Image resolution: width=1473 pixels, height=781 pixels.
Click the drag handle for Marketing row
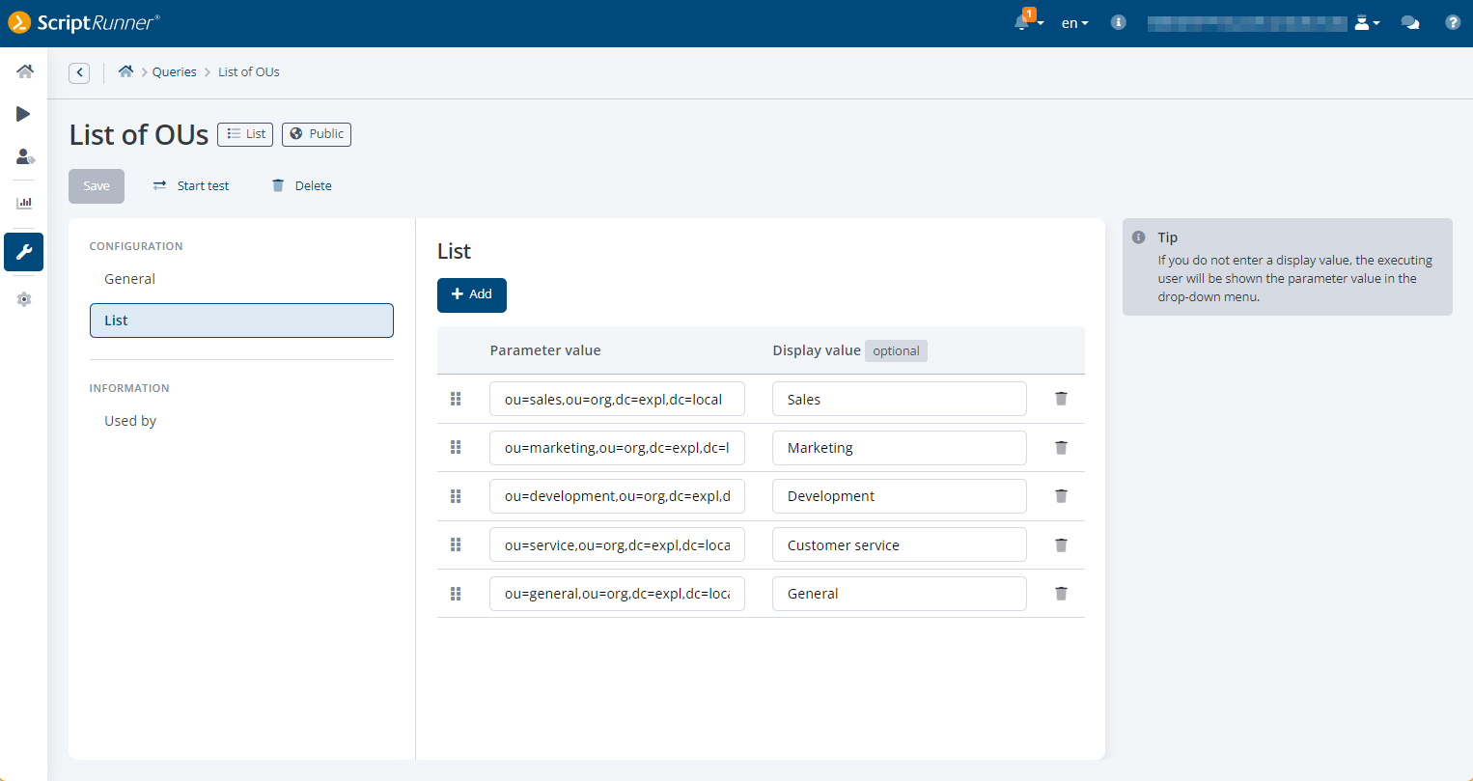(456, 447)
